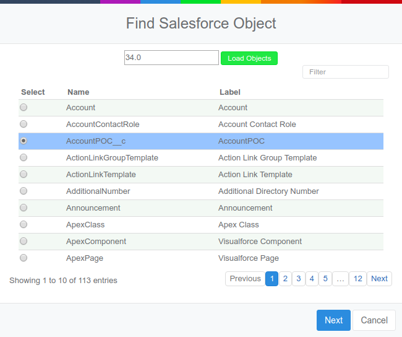Select the AdditionalNumber radio button
The width and height of the screenshot is (402, 337).
click(24, 191)
